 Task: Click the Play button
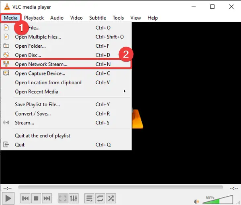[8, 198]
